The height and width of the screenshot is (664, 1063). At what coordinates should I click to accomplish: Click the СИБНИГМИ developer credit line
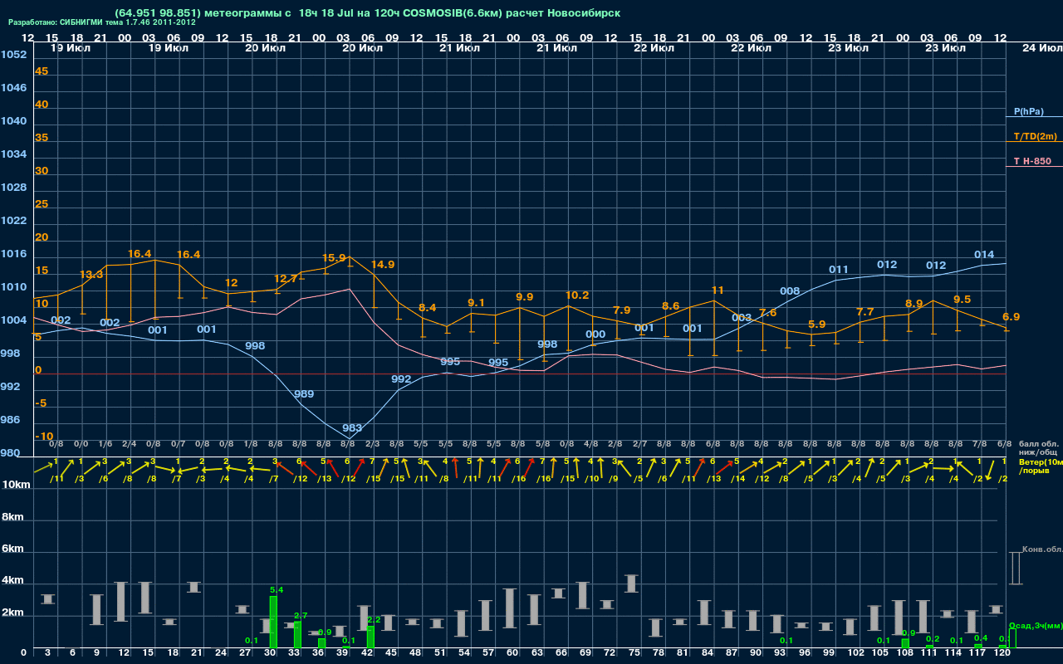pos(102,22)
